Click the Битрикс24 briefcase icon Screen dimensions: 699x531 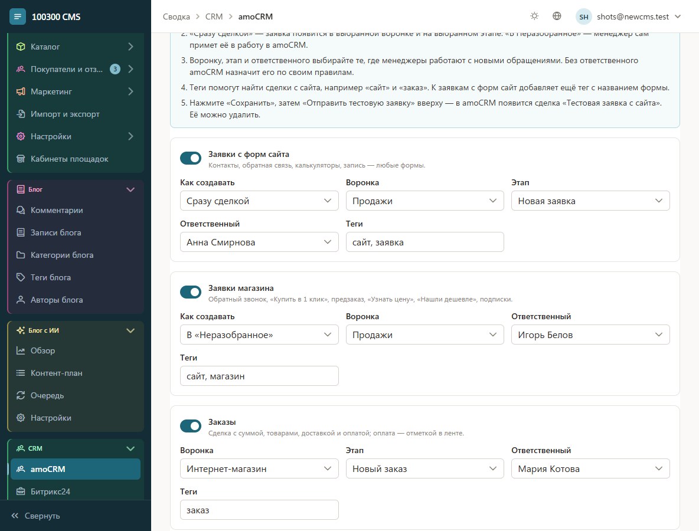point(21,491)
